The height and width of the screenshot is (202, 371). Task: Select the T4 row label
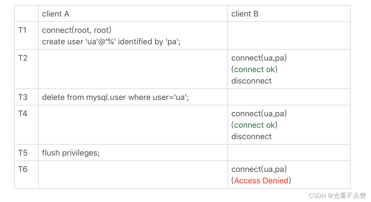23,114
